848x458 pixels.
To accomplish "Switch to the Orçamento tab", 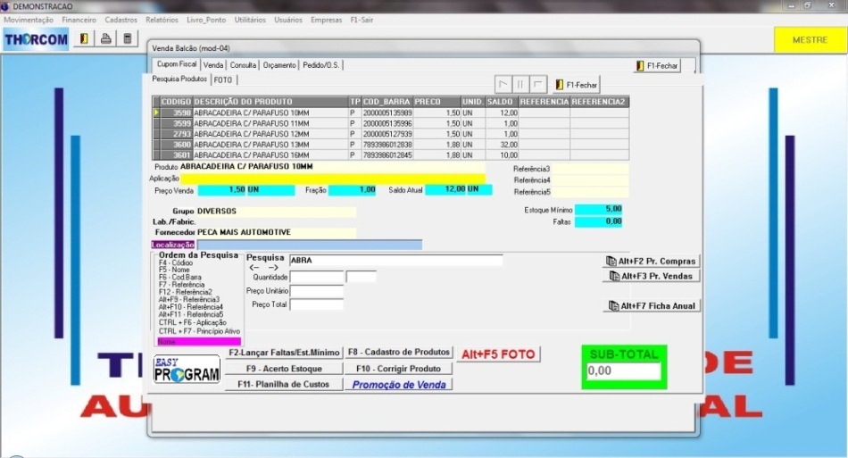I will pyautogui.click(x=279, y=65).
